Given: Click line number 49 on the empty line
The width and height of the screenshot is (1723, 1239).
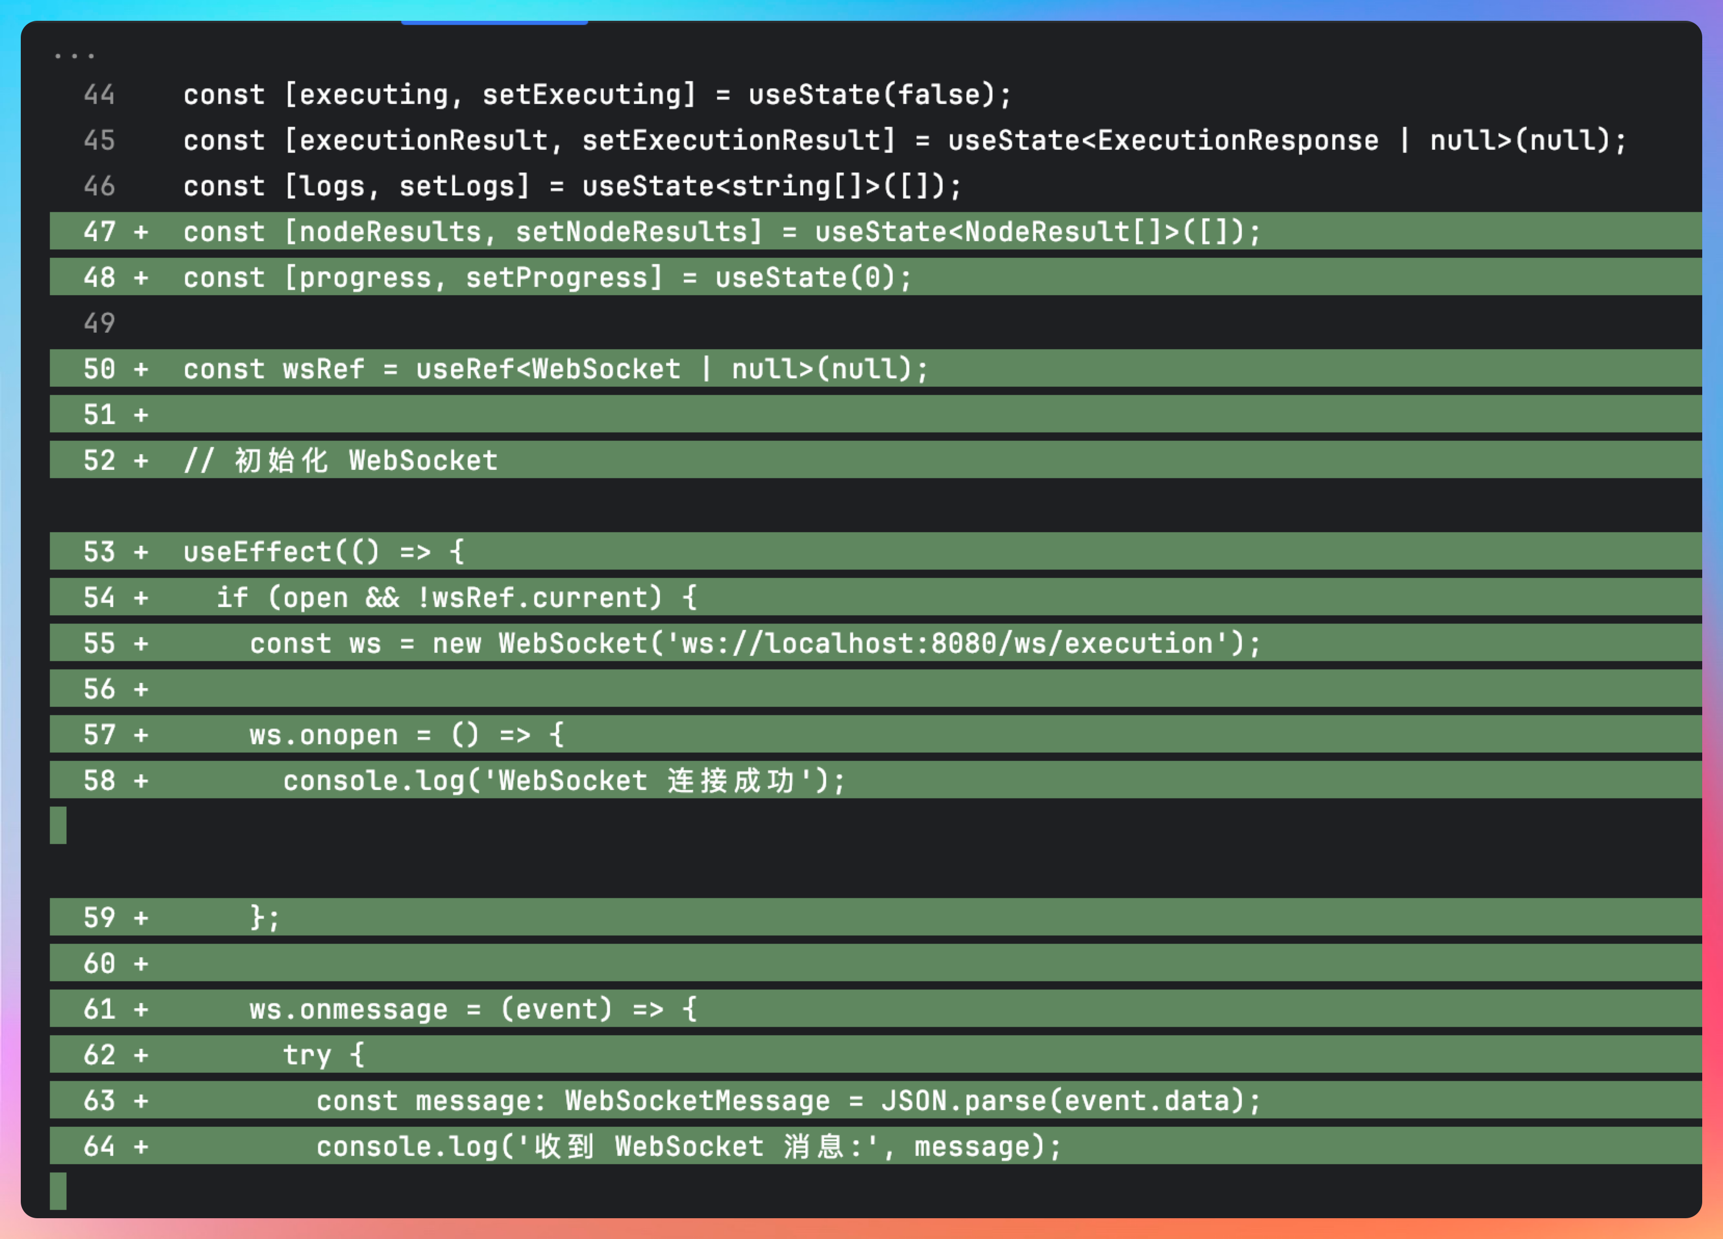Looking at the screenshot, I should [x=99, y=323].
